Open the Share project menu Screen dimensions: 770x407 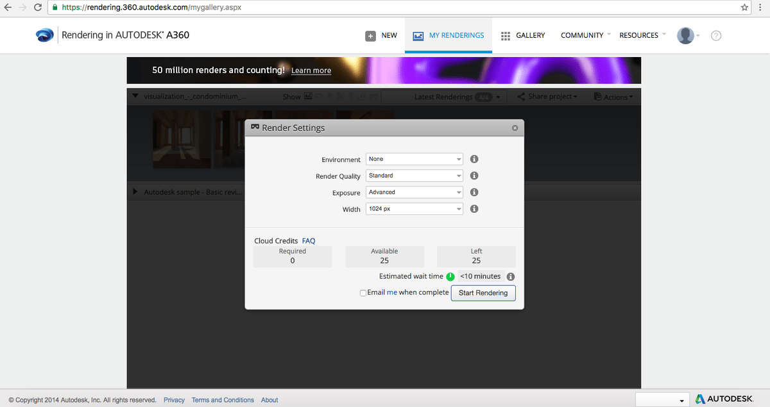point(547,97)
